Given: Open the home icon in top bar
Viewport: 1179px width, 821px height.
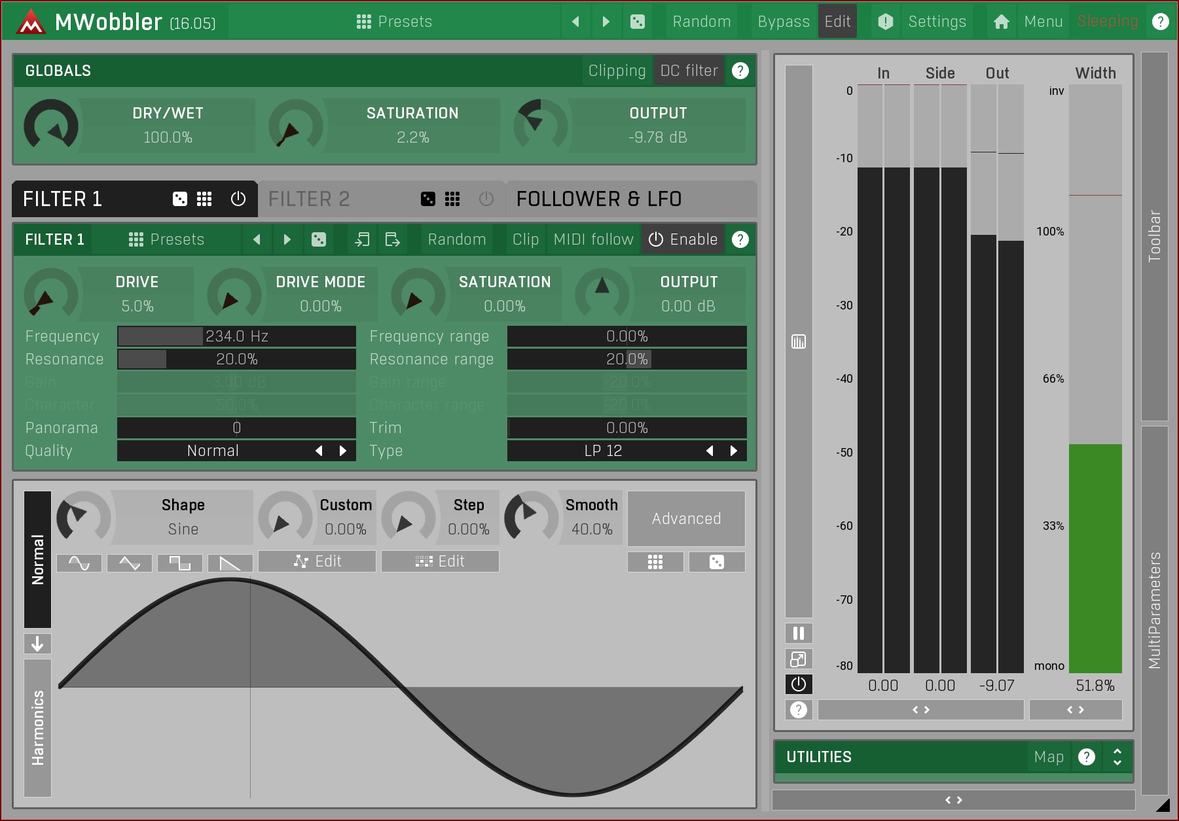Looking at the screenshot, I should [1001, 22].
